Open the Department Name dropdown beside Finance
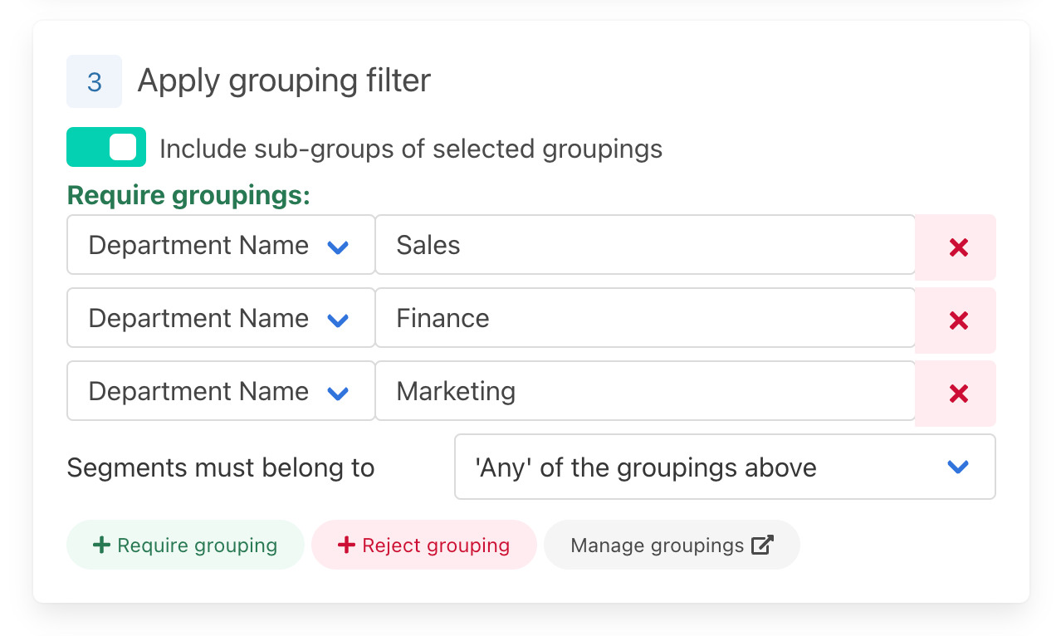This screenshot has width=1061, height=636. point(221,318)
